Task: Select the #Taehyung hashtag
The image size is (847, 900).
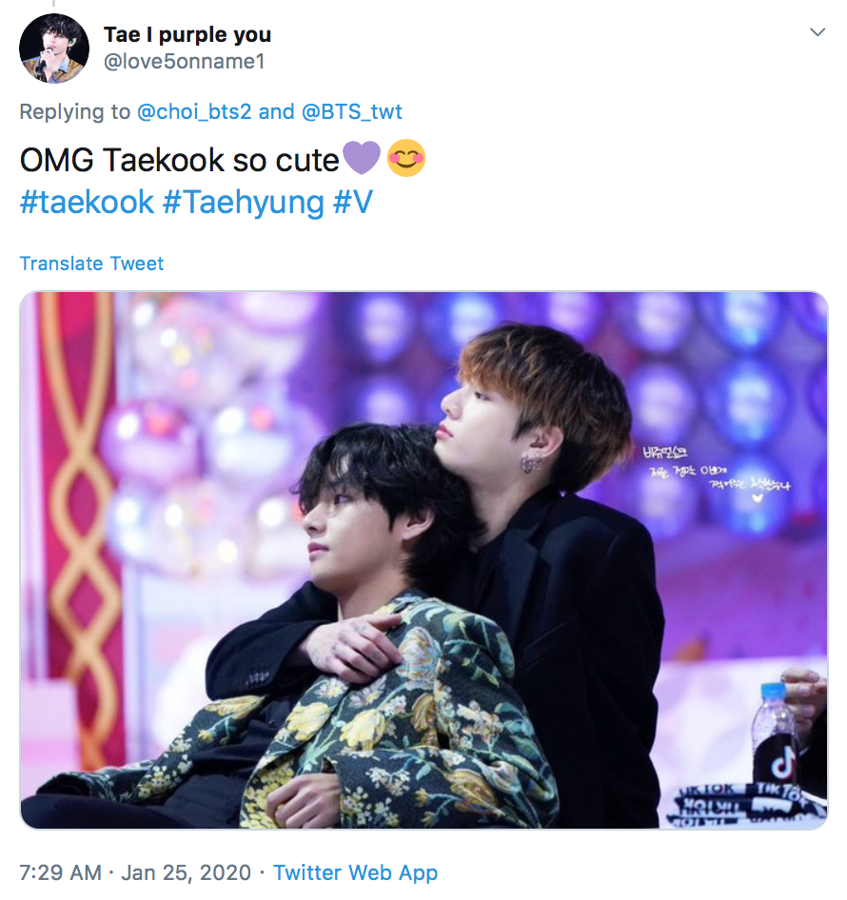Action: (244, 202)
